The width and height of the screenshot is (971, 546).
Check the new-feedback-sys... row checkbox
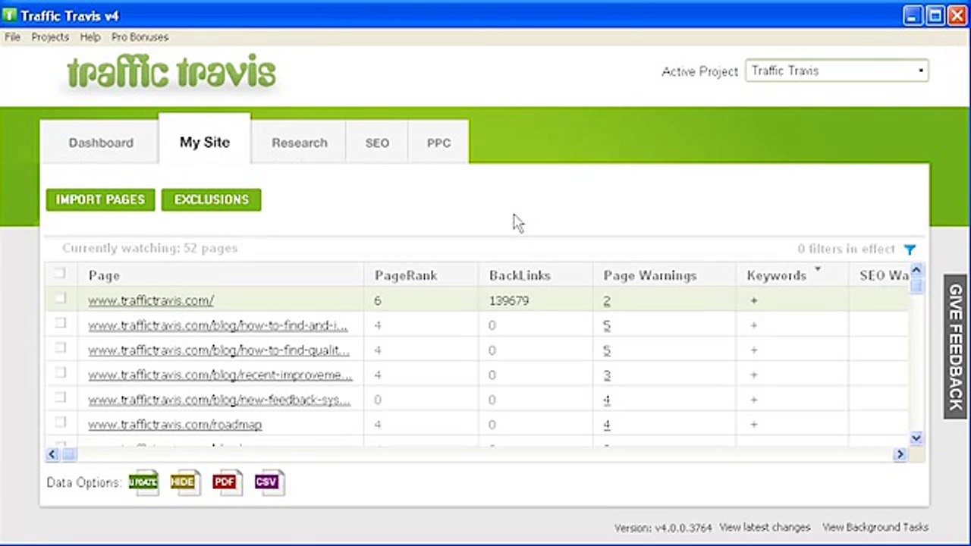click(60, 397)
